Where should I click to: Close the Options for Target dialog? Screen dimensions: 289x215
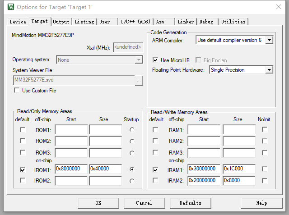(x=279, y=7)
